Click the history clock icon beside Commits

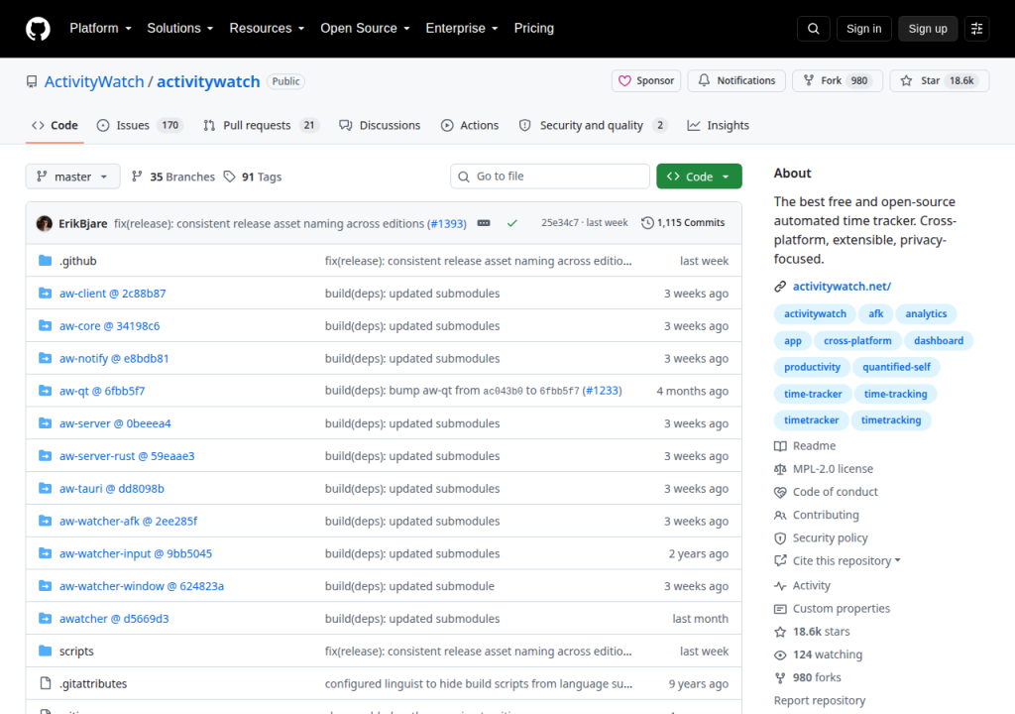pos(647,223)
